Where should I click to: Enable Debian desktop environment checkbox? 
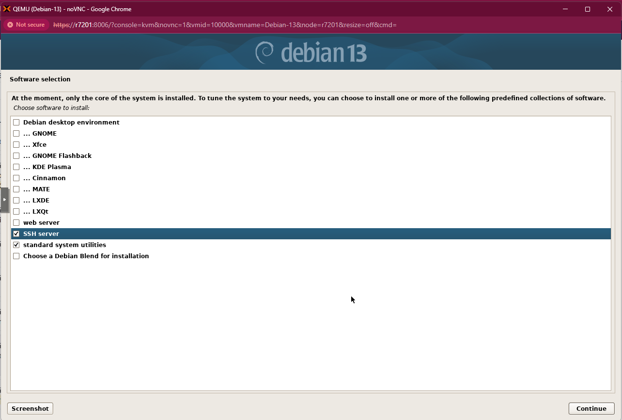click(x=16, y=123)
